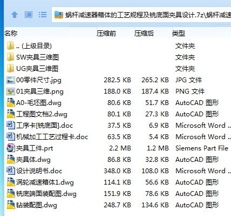The height and width of the screenshot is (216, 231).
Task: Select file name 夹具工件.prt
Action: coord(35,148)
